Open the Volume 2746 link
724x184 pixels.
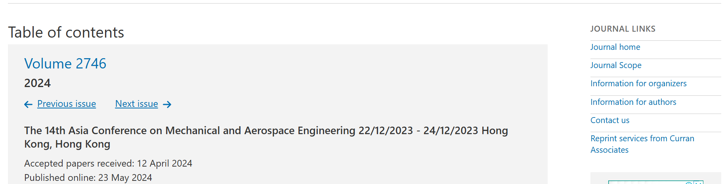(65, 64)
